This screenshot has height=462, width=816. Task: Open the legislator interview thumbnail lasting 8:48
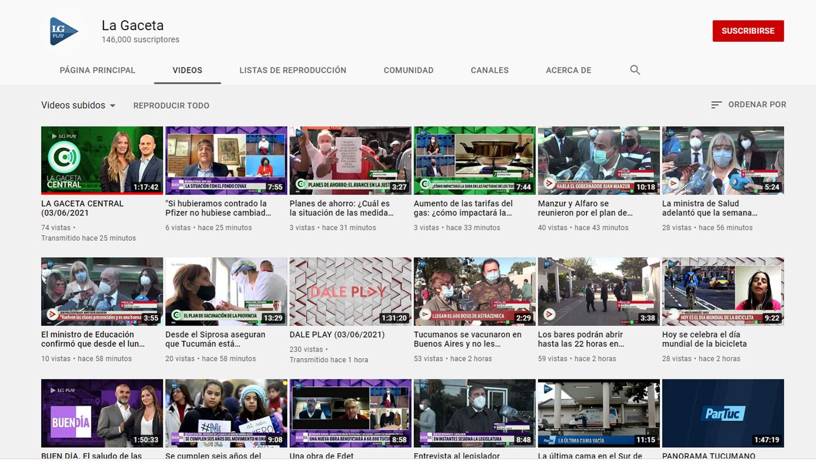click(475, 413)
